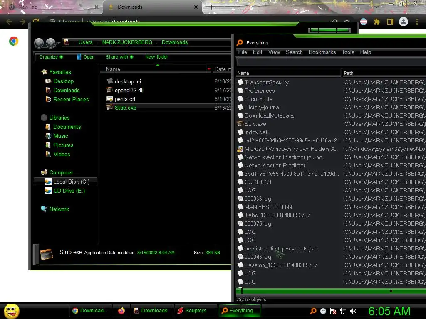426x319 pixels.
Task: Open the Everything Edit menu
Action: coord(257,52)
